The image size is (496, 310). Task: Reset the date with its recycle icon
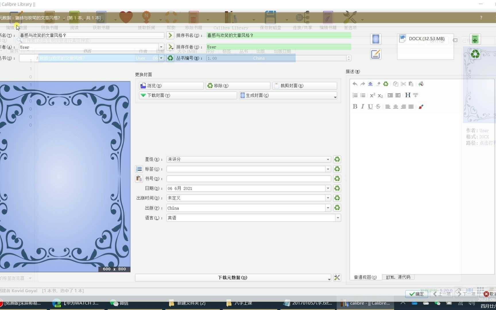337,188
